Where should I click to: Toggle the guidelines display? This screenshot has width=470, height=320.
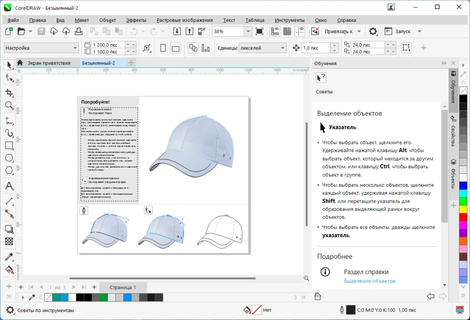pyautogui.click(x=300, y=32)
